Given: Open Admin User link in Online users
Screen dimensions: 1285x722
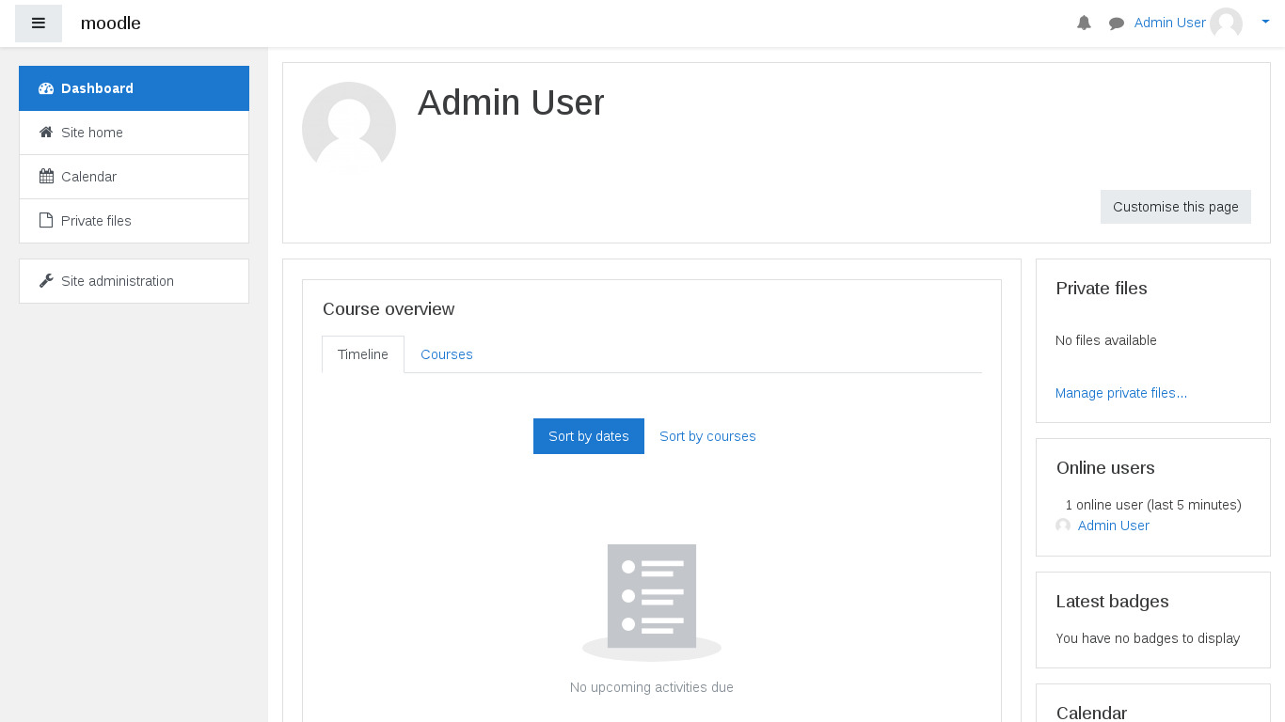Looking at the screenshot, I should coord(1113,526).
